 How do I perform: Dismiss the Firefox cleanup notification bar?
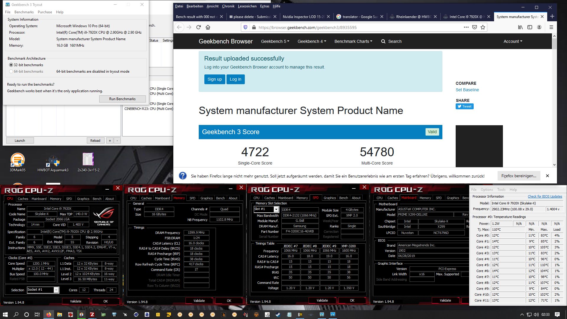pos(547,176)
